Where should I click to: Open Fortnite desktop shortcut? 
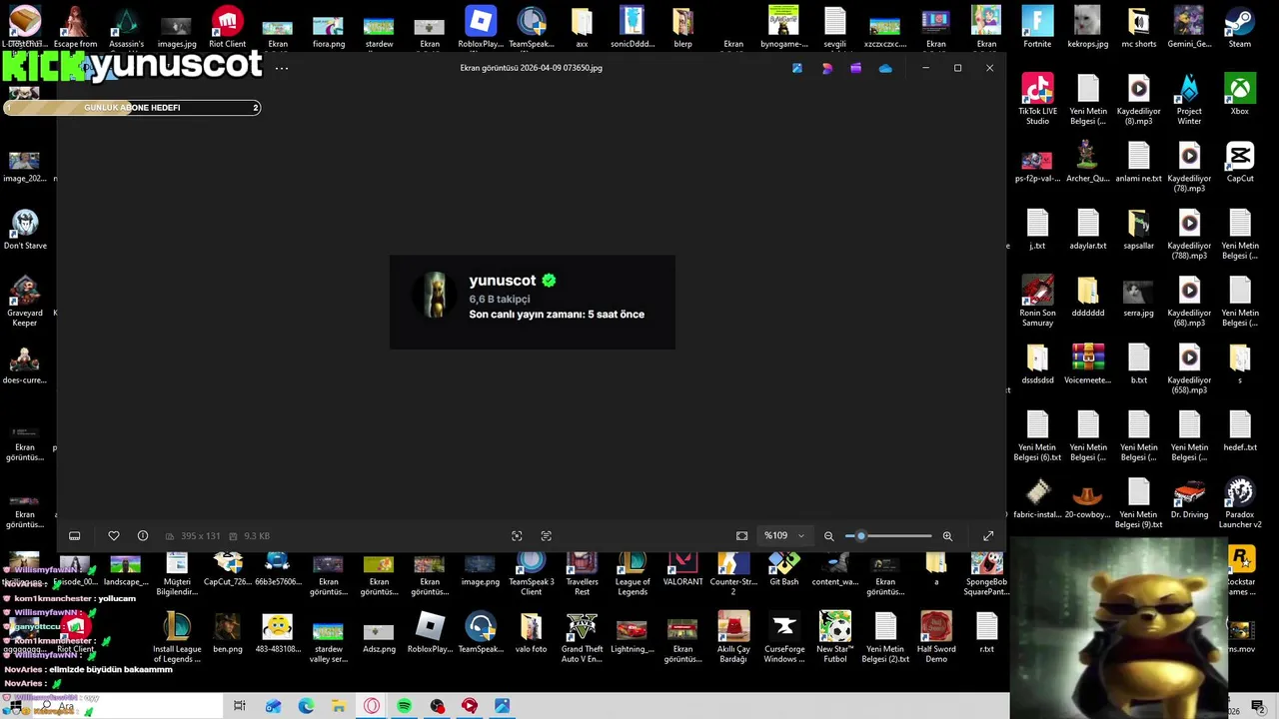[x=1037, y=28]
